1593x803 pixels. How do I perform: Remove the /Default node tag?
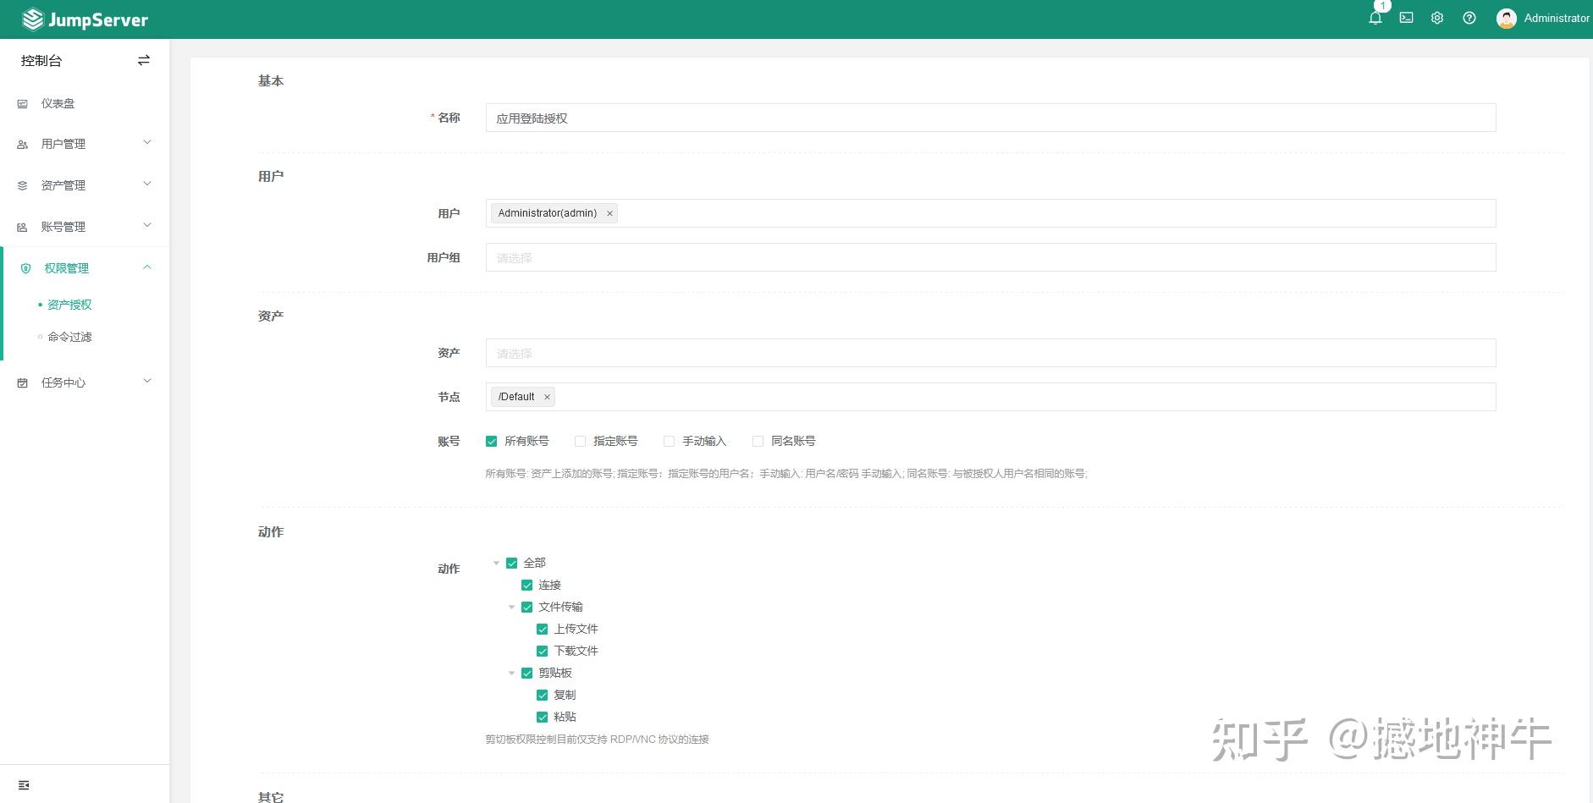click(x=547, y=397)
